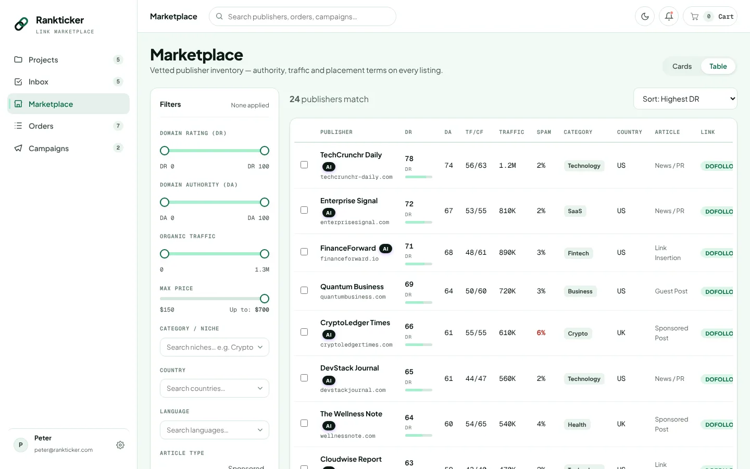Sort by the TRAFFIC column header
This screenshot has height=469, width=750.
coord(511,132)
